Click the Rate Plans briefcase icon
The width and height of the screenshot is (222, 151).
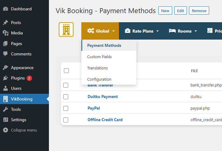point(128,31)
